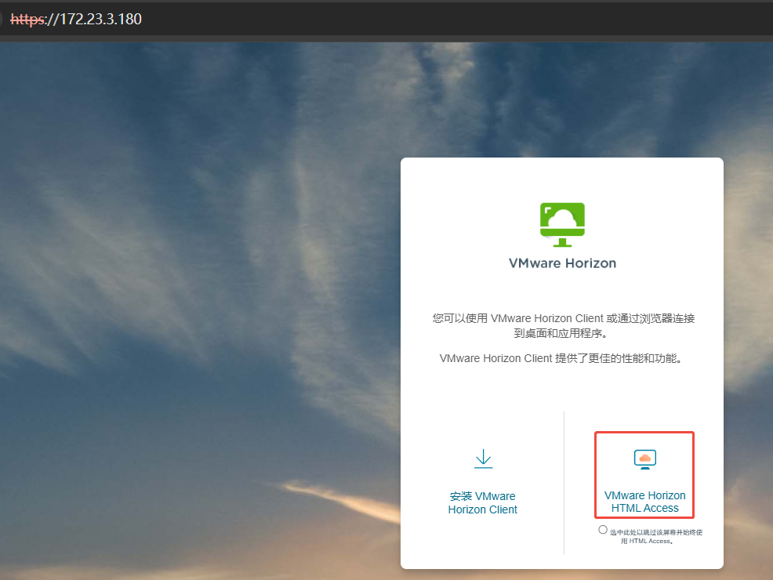The height and width of the screenshot is (580, 773).
Task: Click the download arrow icon
Action: pyautogui.click(x=483, y=459)
